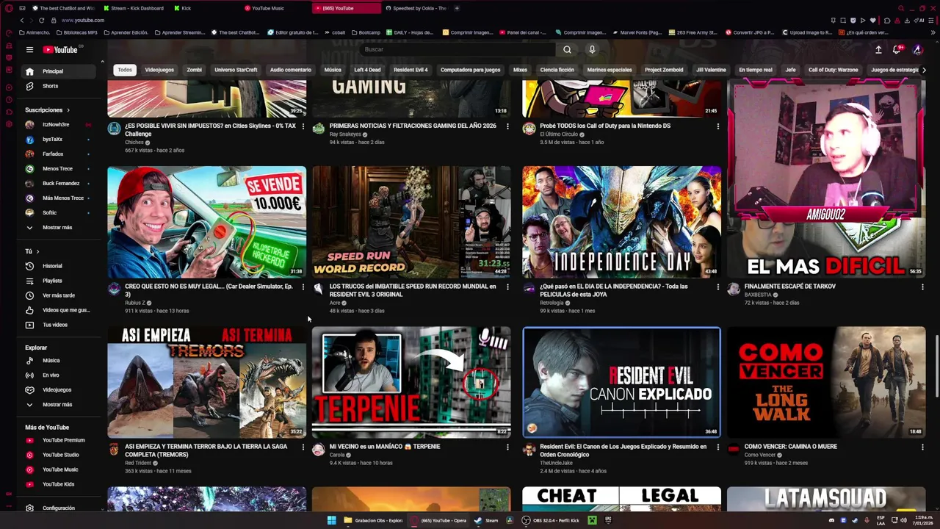
Task: Show more category chips with right arrow
Action: (923, 70)
